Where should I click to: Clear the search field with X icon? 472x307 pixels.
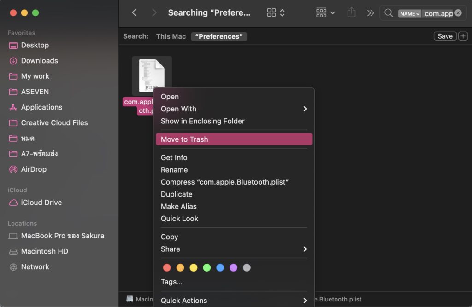click(458, 13)
